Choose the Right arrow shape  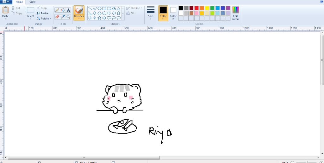click(109, 13)
